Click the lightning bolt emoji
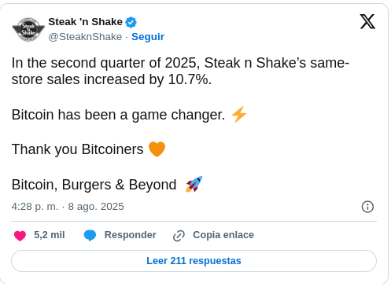 tap(239, 115)
